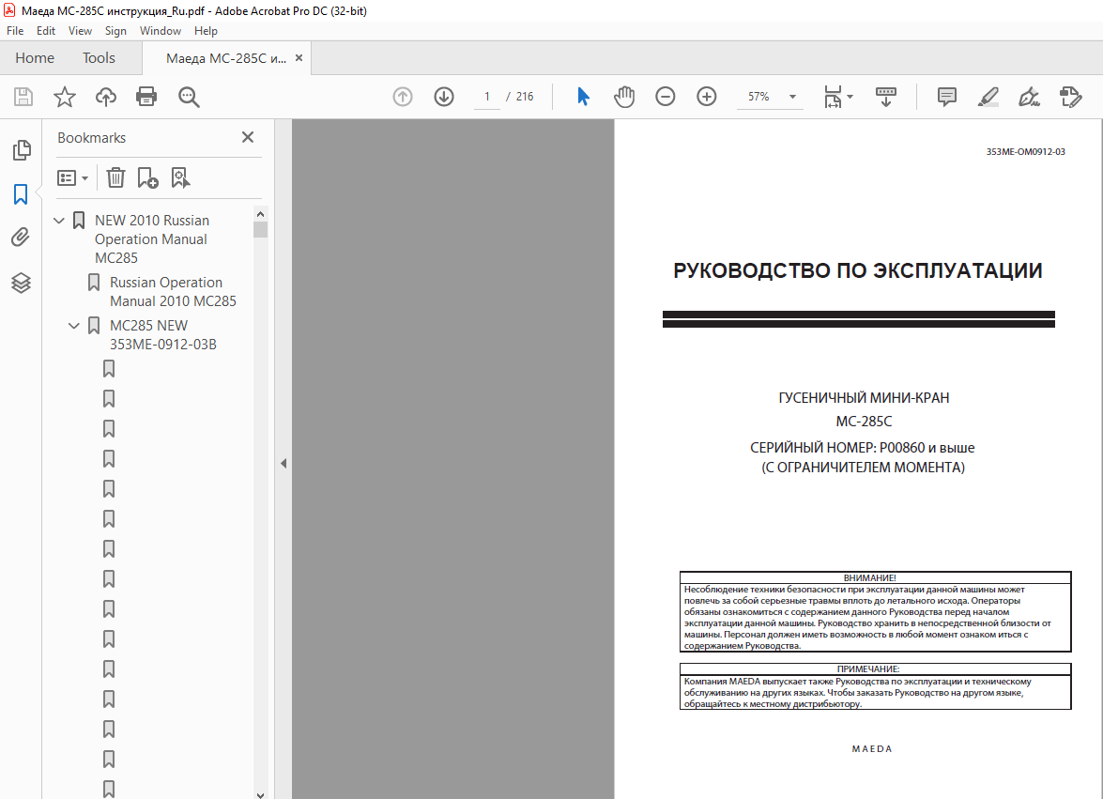Collapse the navigation pane with arrow

click(283, 464)
